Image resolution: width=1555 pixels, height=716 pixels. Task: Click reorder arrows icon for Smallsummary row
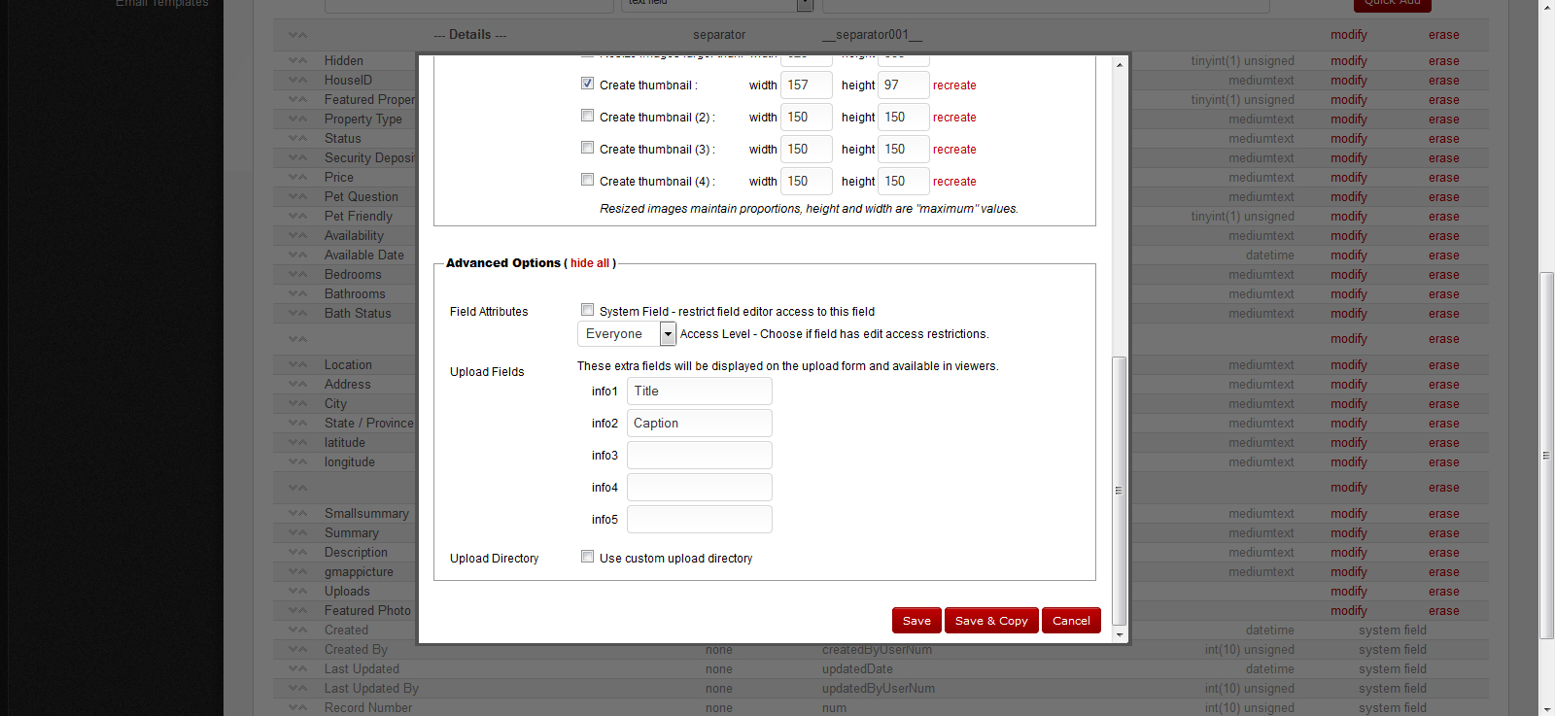coord(297,514)
